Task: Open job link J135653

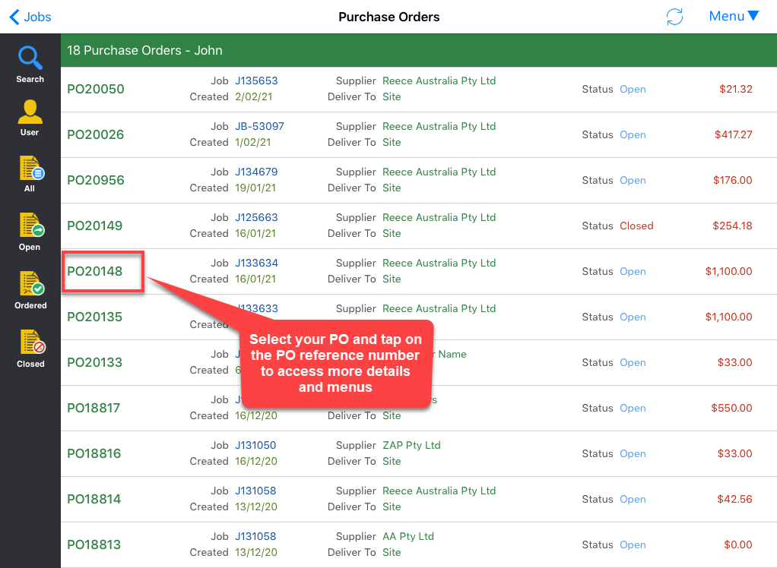Action: point(256,80)
